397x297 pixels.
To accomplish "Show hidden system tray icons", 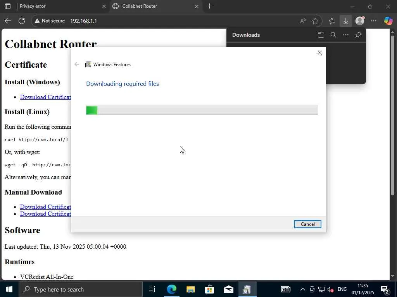I will click(302, 289).
